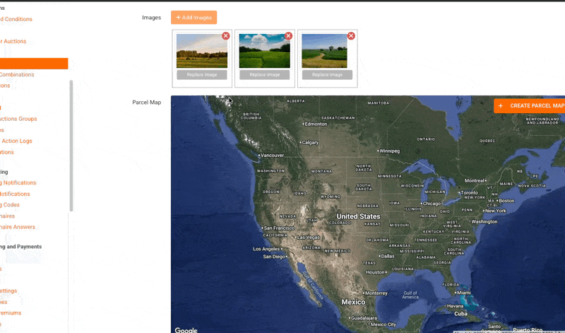
Task: Open Action Logs in the sidebar
Action: pos(16,141)
